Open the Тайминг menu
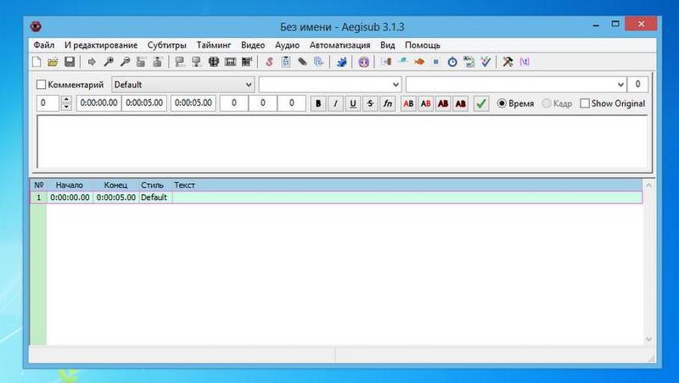The width and height of the screenshot is (679, 383). click(214, 45)
